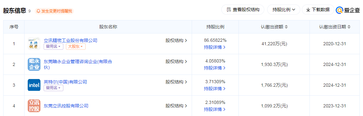363x116 pixels.
Task: Sort by 认缴出资日期 column arrows
Action: point(349,27)
